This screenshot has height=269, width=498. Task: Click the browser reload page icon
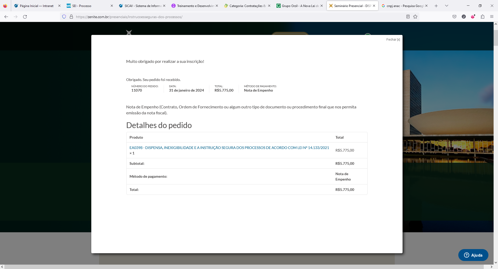[x=25, y=17]
